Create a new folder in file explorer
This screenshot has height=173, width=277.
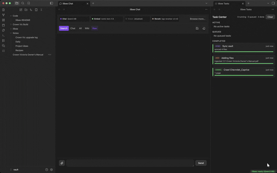(x=26, y=10)
